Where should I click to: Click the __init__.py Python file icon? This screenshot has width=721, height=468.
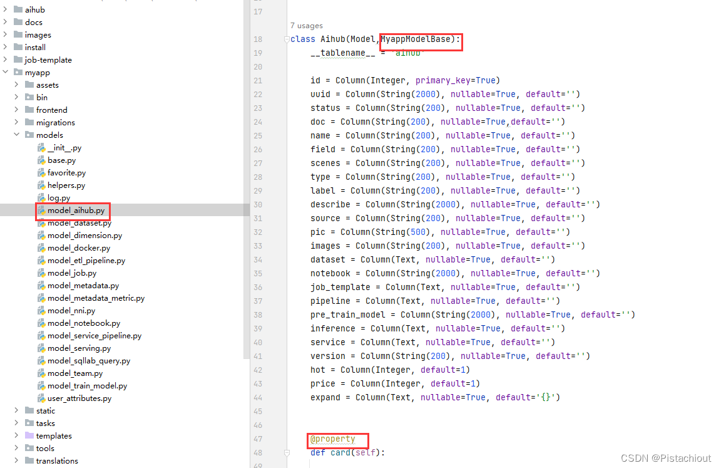click(x=41, y=148)
